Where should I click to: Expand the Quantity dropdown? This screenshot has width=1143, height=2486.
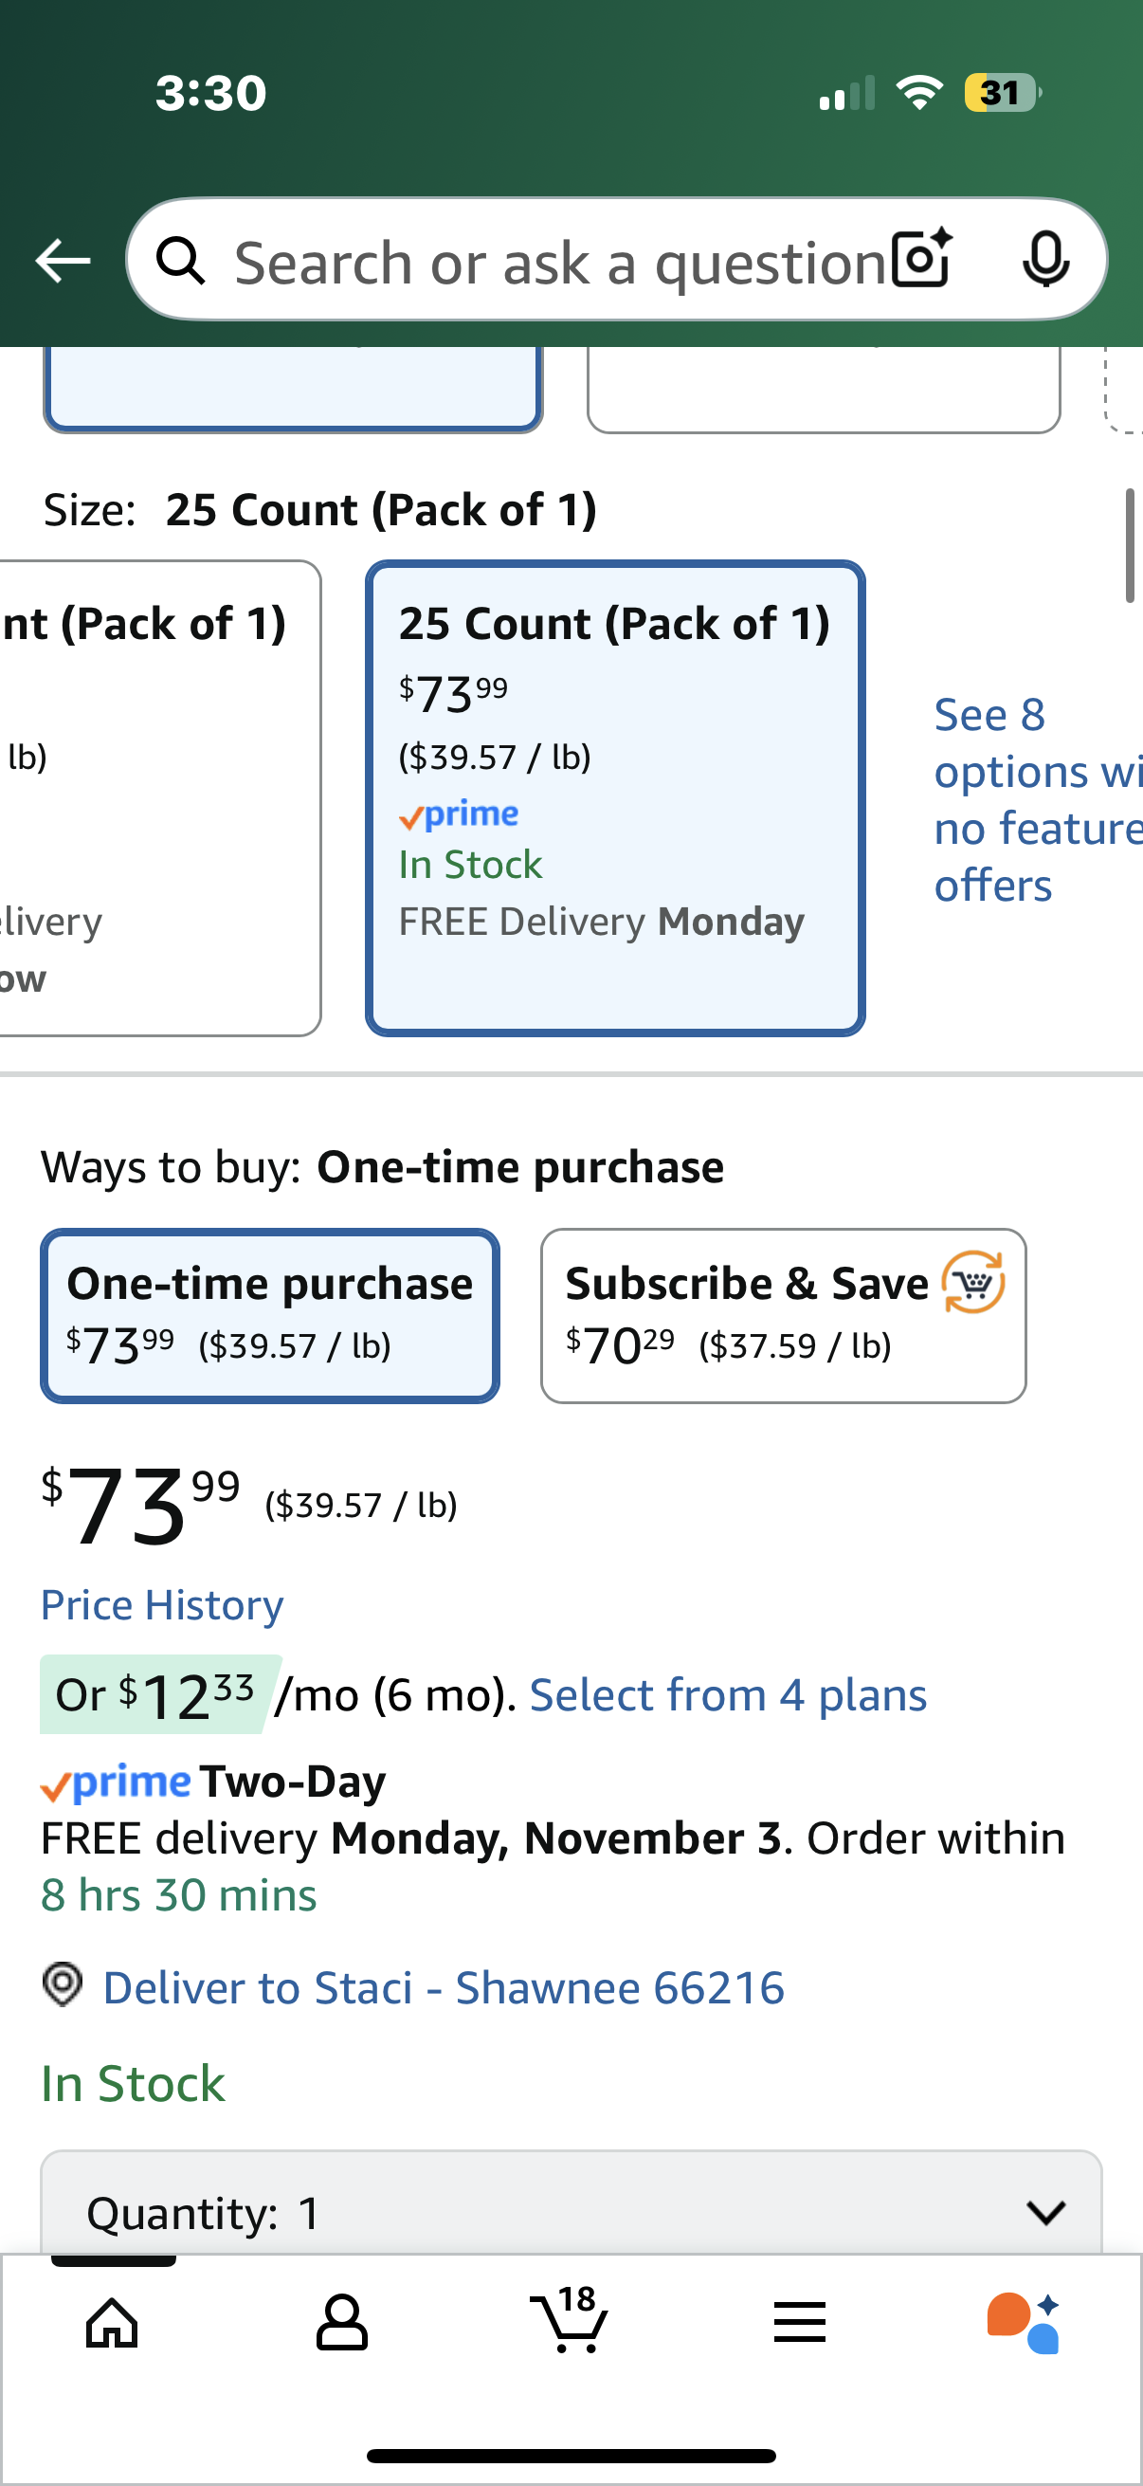[x=571, y=2210]
